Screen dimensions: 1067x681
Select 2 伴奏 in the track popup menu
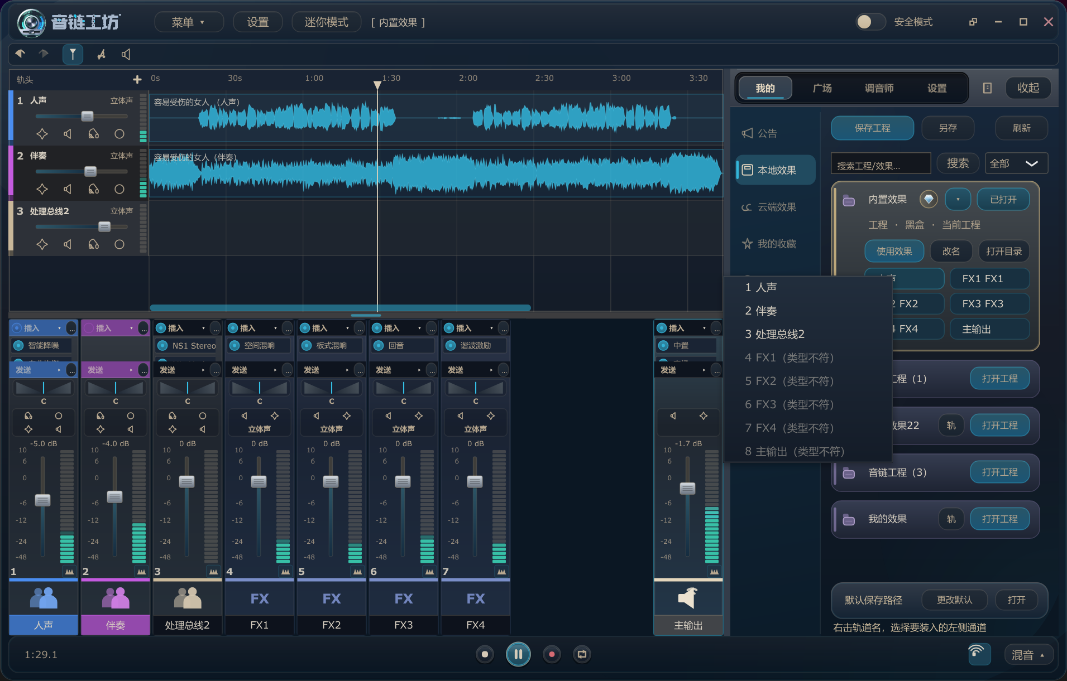808,311
